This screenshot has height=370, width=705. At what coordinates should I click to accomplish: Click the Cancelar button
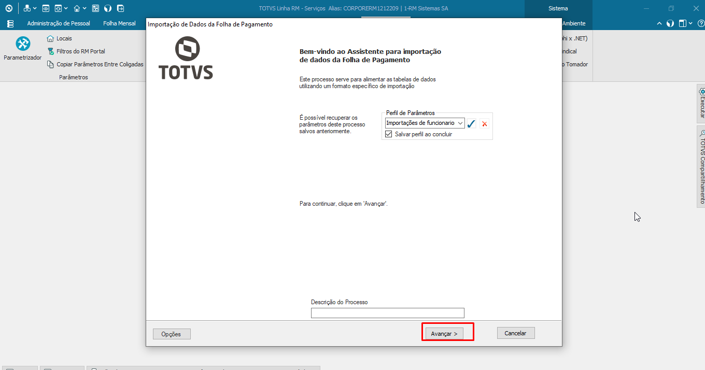(x=516, y=333)
